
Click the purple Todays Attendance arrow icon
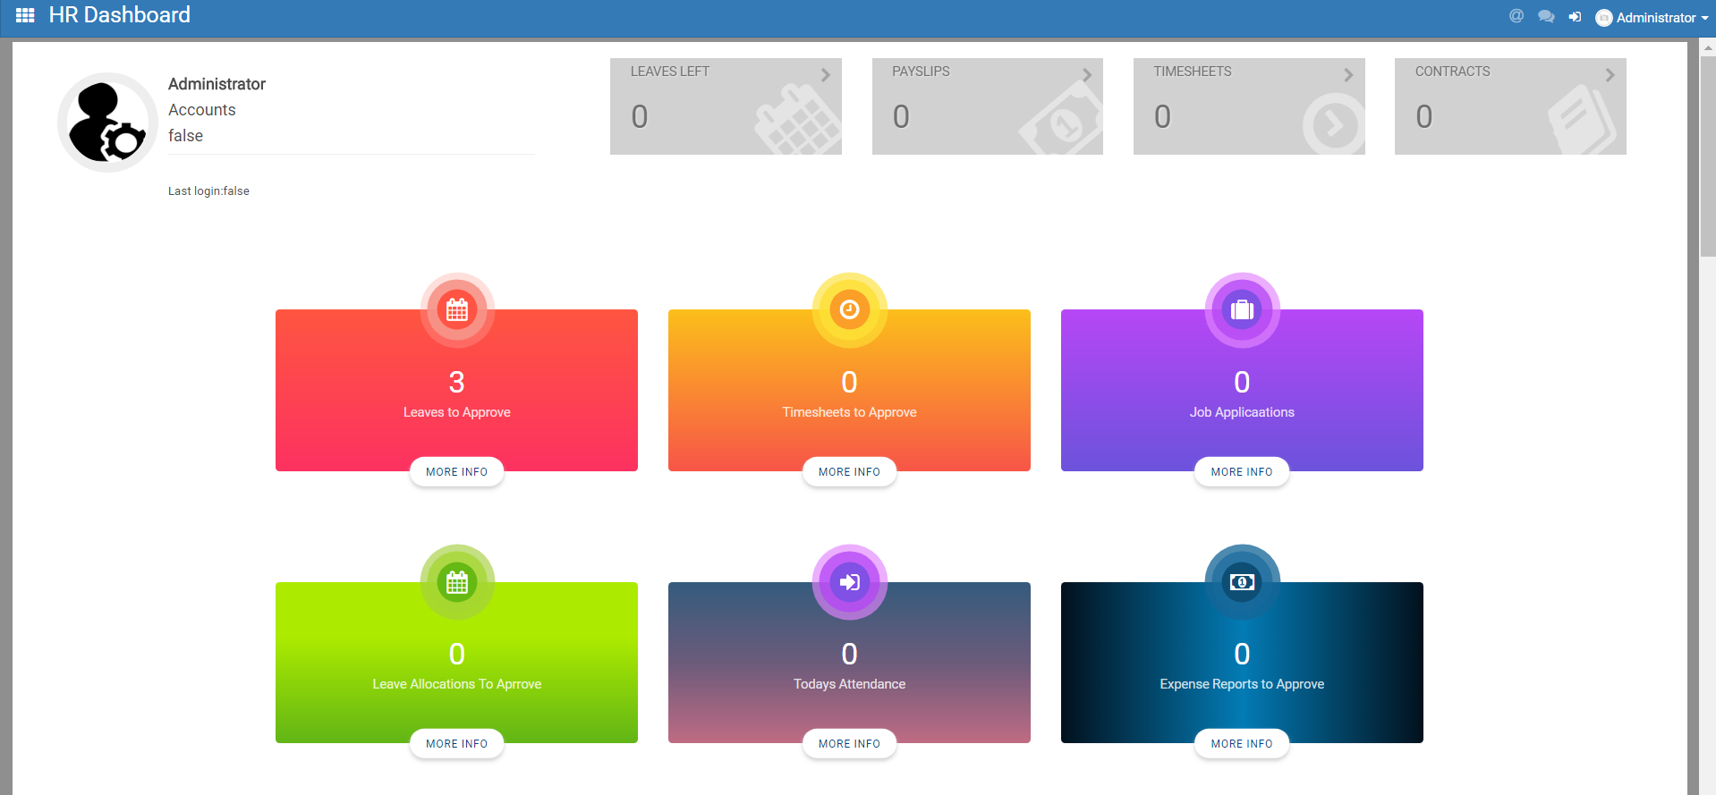[849, 582]
